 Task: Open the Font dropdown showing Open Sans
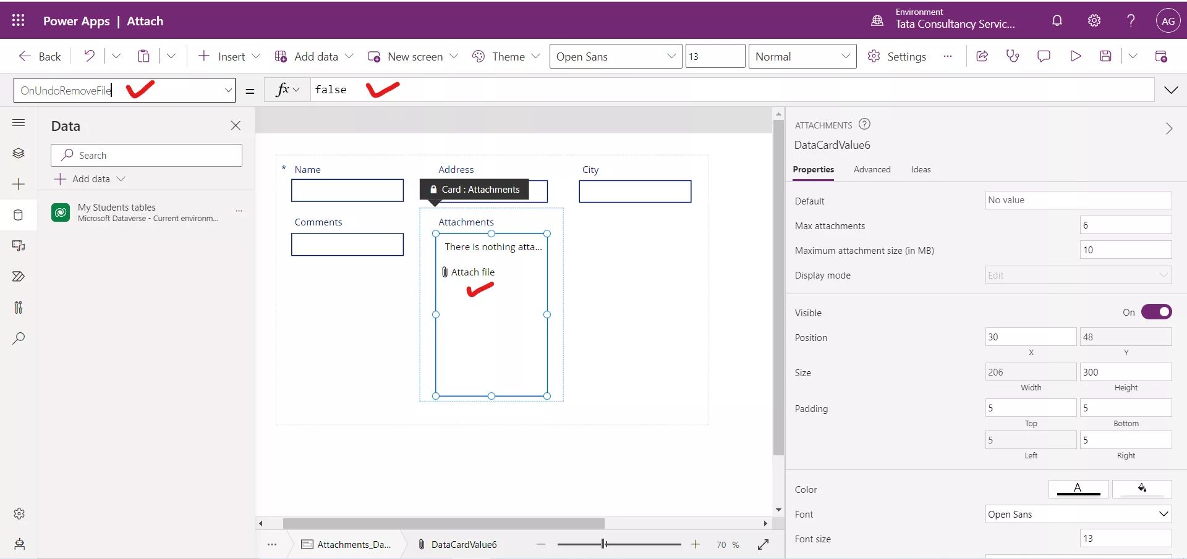click(x=1078, y=514)
